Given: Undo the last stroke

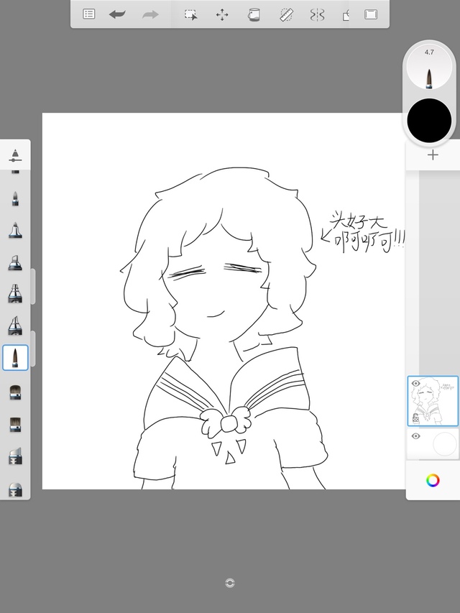Looking at the screenshot, I should 117,14.
